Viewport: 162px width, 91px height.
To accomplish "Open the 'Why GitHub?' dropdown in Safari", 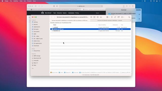I will 48,13.
